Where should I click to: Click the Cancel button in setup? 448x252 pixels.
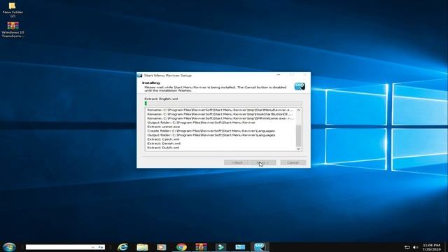click(x=293, y=162)
